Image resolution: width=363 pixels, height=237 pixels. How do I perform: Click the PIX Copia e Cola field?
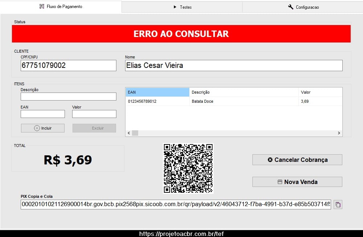pyautogui.click(x=176, y=205)
